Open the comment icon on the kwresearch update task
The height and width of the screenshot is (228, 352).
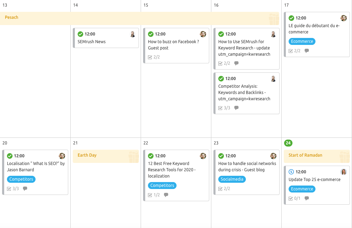(236, 63)
